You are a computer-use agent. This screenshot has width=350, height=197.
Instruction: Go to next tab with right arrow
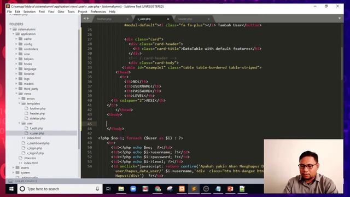pos(87,19)
